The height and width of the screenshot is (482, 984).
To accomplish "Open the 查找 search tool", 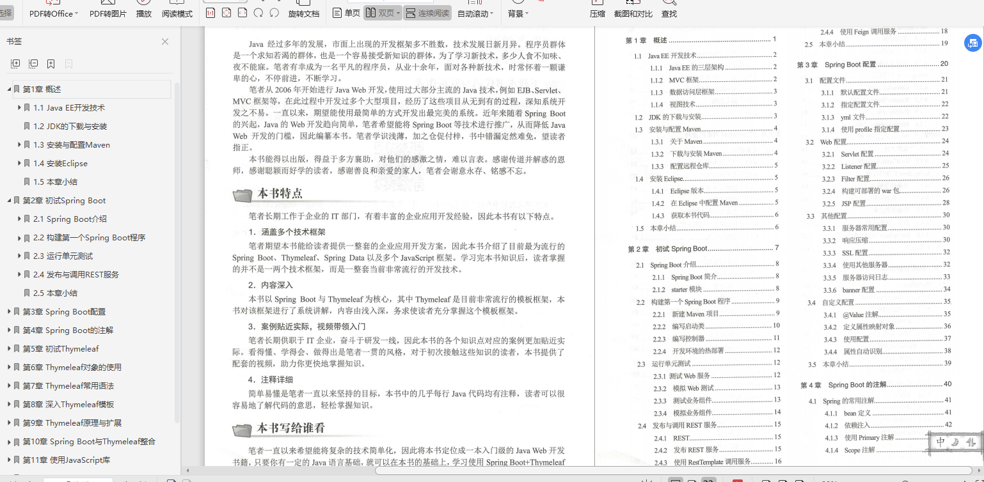I will click(669, 13).
